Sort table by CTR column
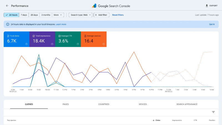Screen dimensions: 222x125 195,120
